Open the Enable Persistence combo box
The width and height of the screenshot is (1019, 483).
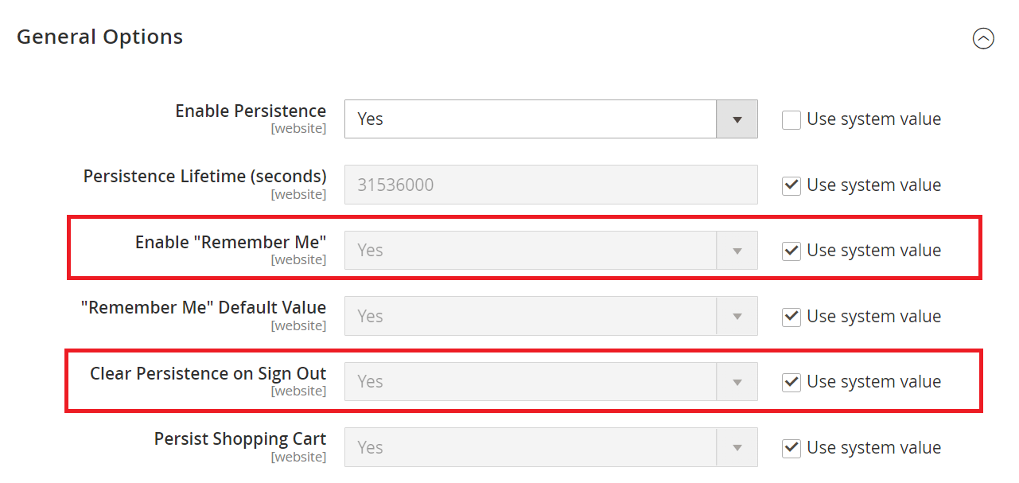[x=549, y=119]
